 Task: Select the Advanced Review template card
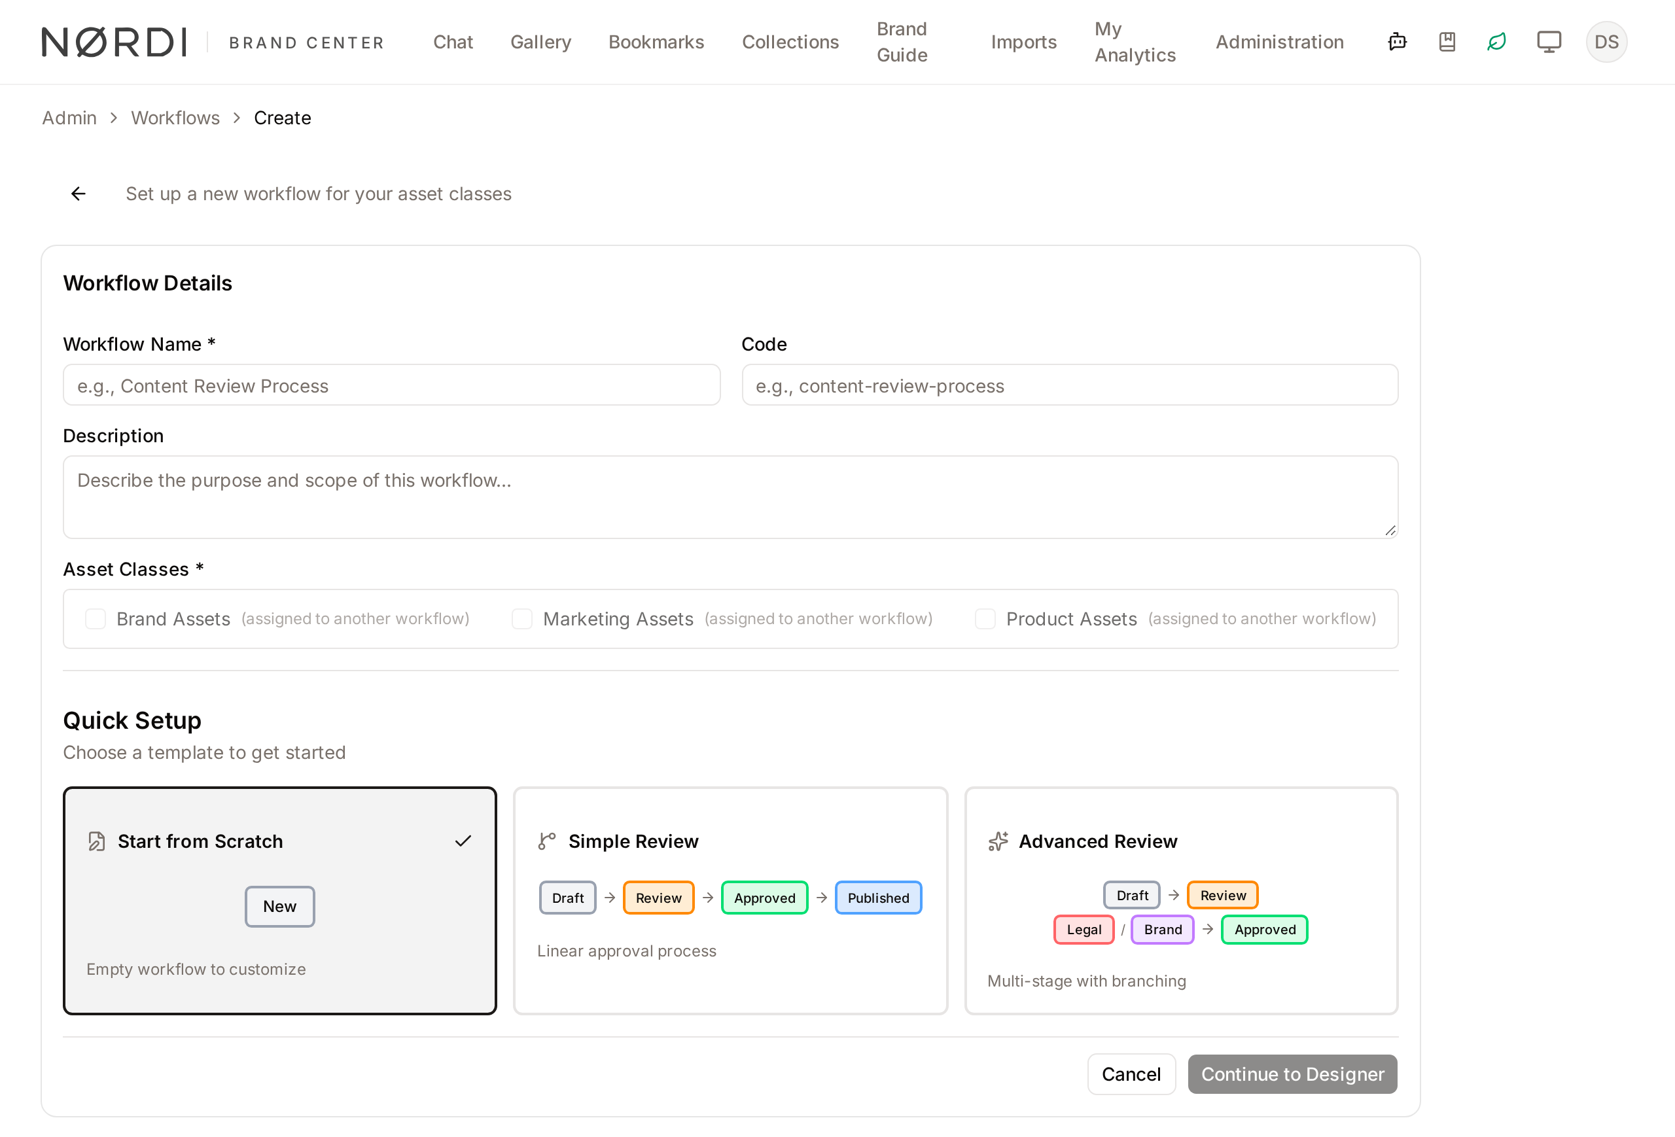1181,901
